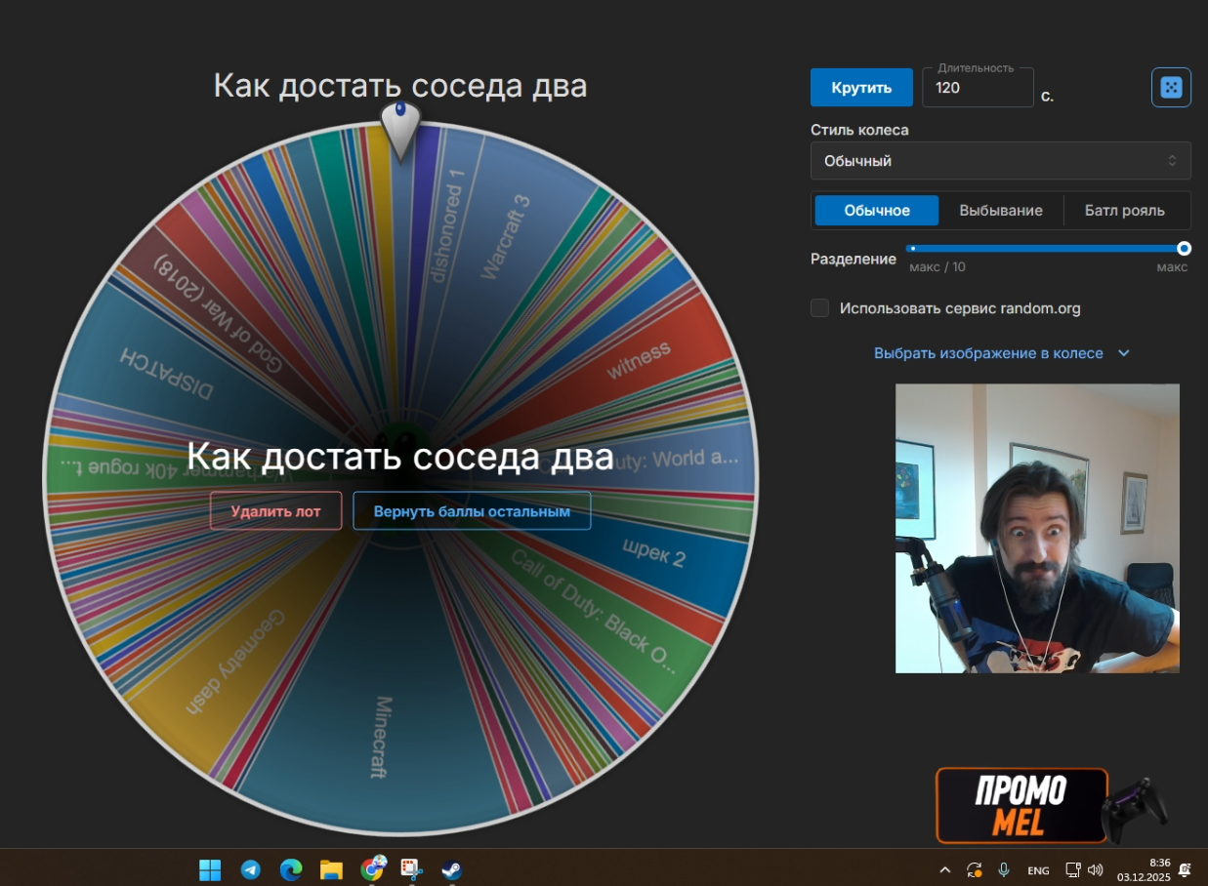The image size is (1208, 886).
Task: Click the DISPATCH wheel segment
Action: (x=166, y=373)
